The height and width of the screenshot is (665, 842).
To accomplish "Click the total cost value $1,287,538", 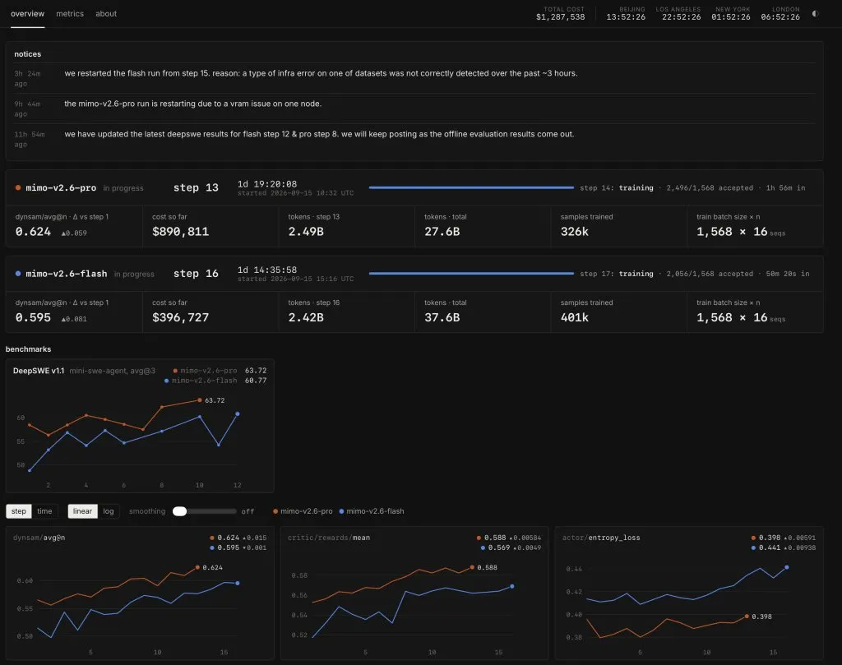I will point(560,17).
